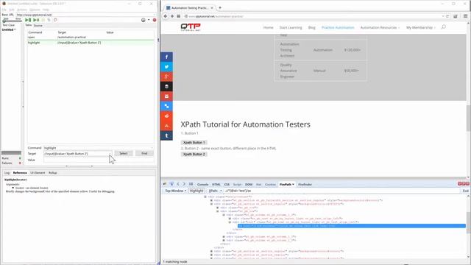Open the Home link in site navigation
The image size is (471, 265).
(x=268, y=27)
